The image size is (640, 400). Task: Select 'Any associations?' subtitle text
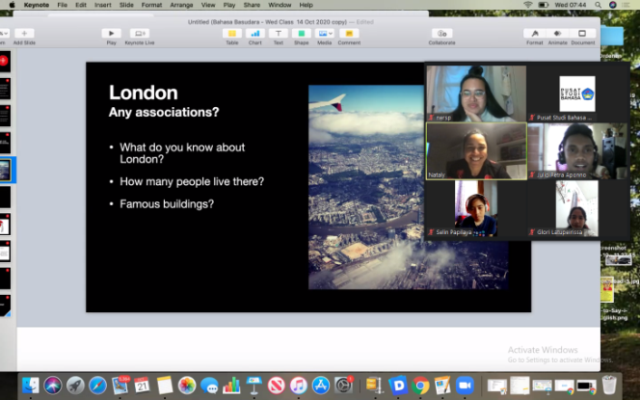164,112
